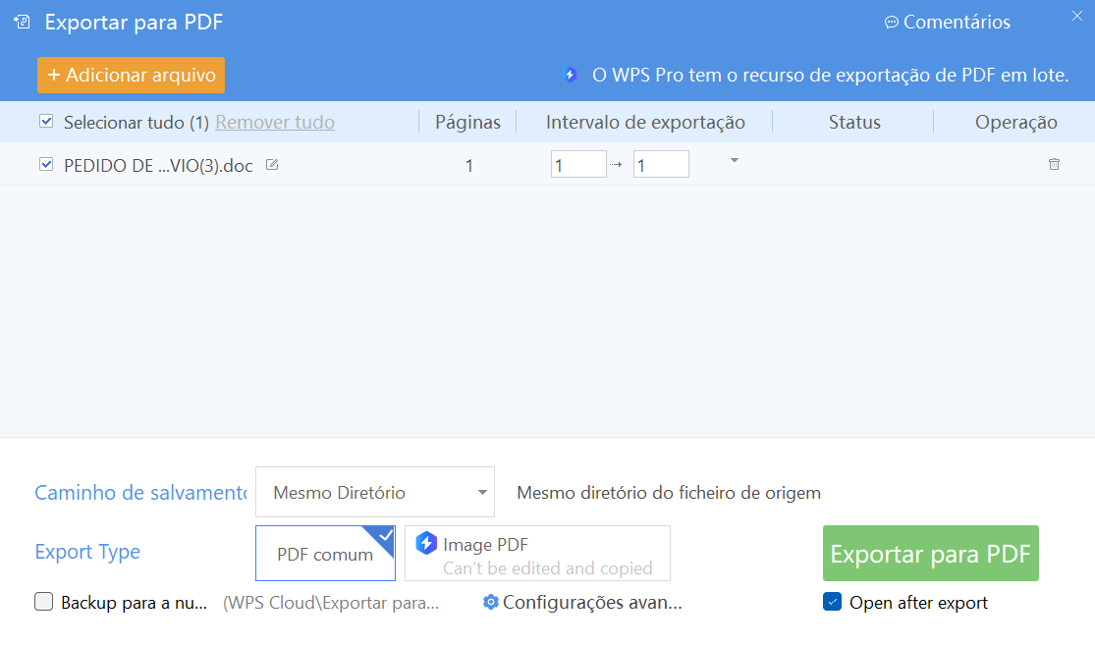
Task: Delete the file using the trash icon
Action: (1055, 165)
